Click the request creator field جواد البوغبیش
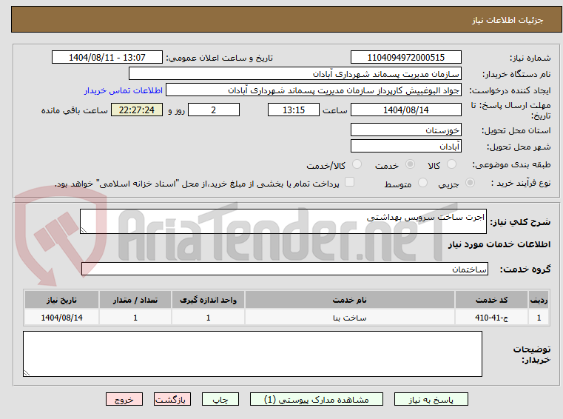563x419 pixels. [x=314, y=90]
